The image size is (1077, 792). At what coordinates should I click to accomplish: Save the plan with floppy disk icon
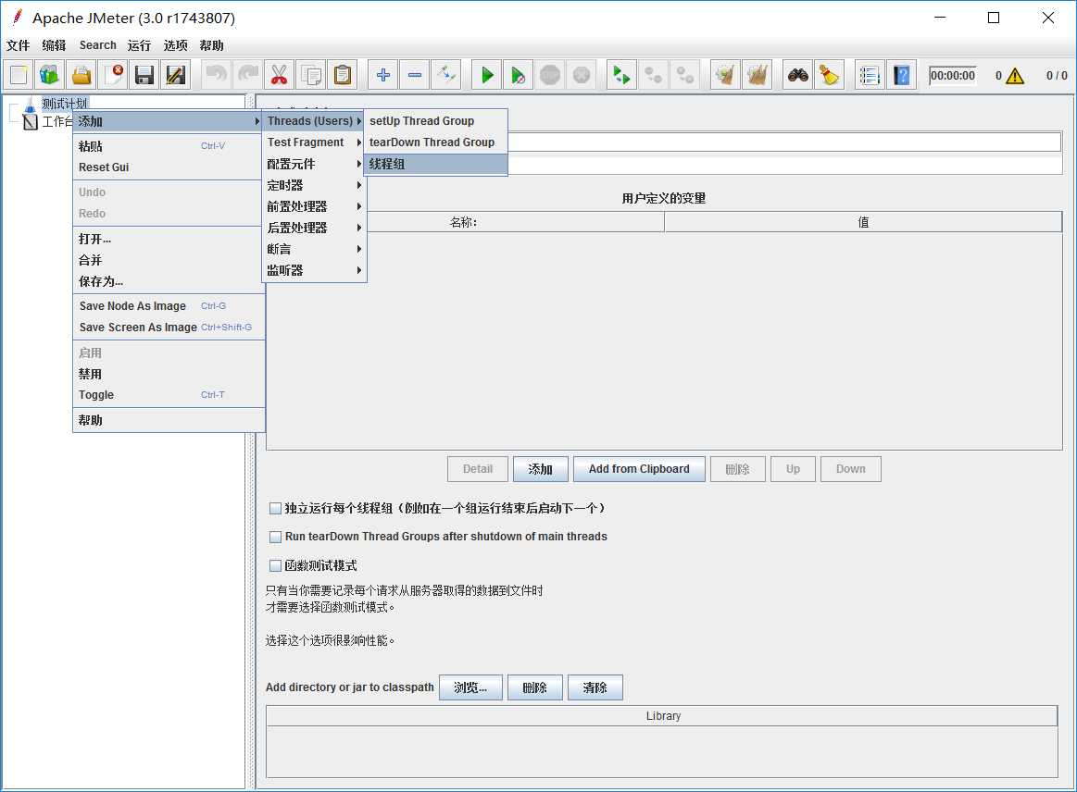click(144, 75)
